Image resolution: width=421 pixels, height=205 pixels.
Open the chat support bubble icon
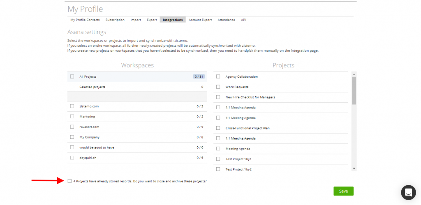coord(408,192)
